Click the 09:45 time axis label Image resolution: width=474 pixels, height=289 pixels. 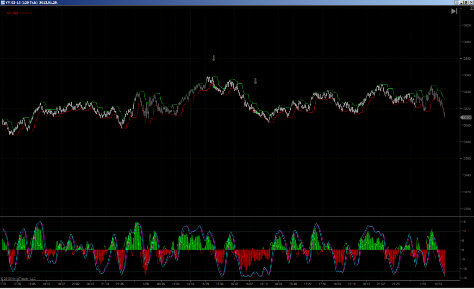(x=161, y=284)
